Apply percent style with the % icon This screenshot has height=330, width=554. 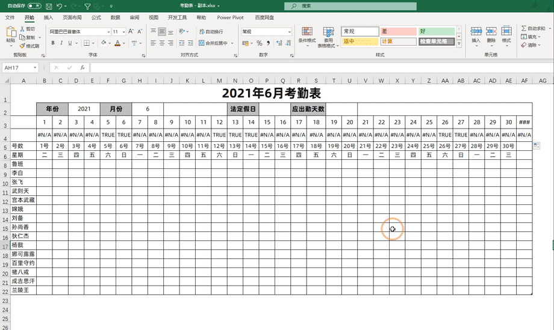[259, 43]
